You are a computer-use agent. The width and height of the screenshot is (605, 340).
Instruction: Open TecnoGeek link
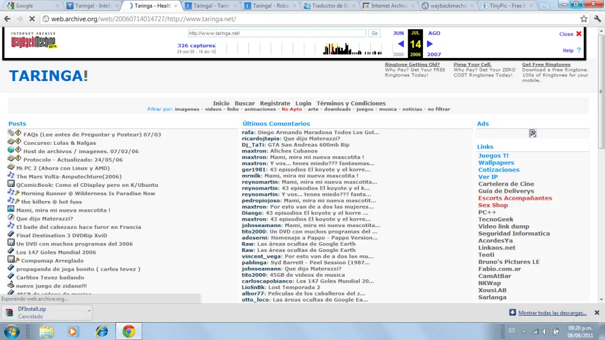pyautogui.click(x=496, y=219)
